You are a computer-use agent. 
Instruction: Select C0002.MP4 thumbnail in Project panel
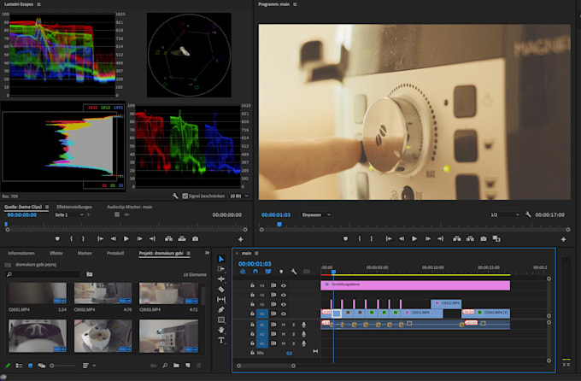[x=103, y=293]
